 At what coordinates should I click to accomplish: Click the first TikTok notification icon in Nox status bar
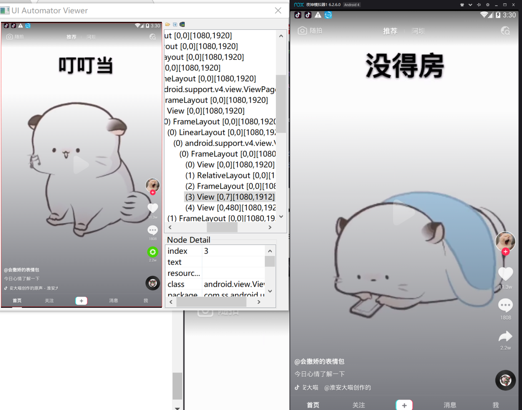(298, 15)
